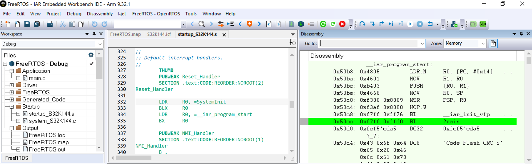Open the Go to address dropdown arrow
Image resolution: width=532 pixels, height=164 pixels.
point(422,43)
